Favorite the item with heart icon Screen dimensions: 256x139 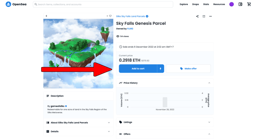(x=110, y=16)
